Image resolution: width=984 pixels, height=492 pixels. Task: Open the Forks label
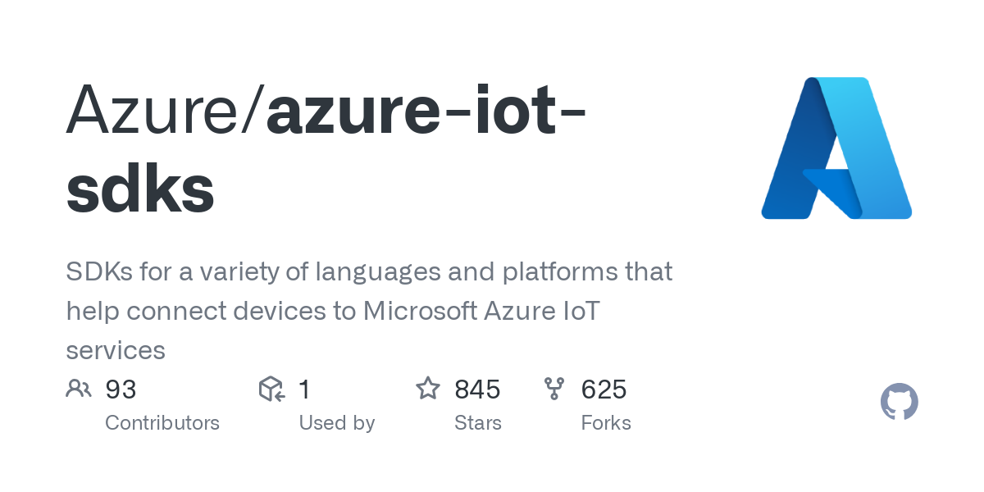pos(605,423)
